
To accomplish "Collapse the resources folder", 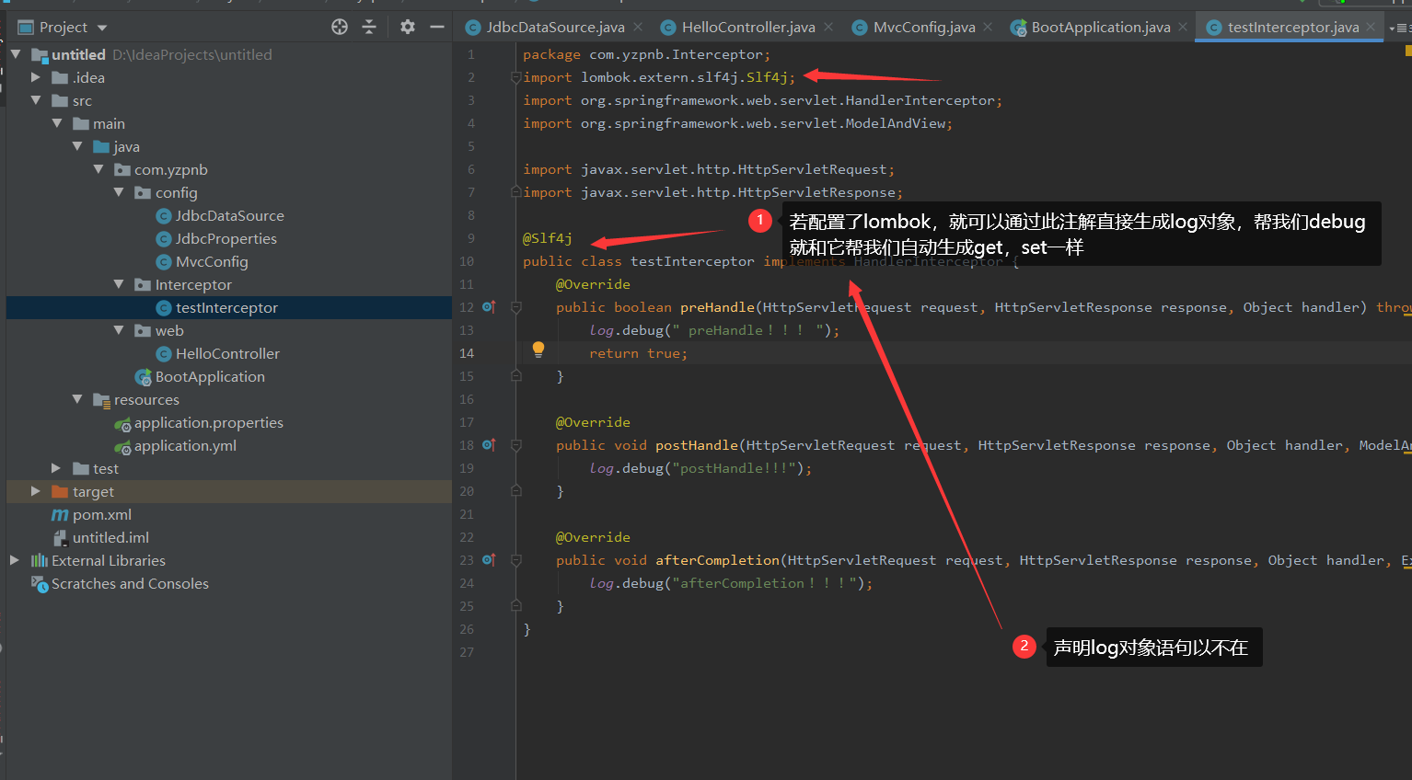I will coord(77,399).
